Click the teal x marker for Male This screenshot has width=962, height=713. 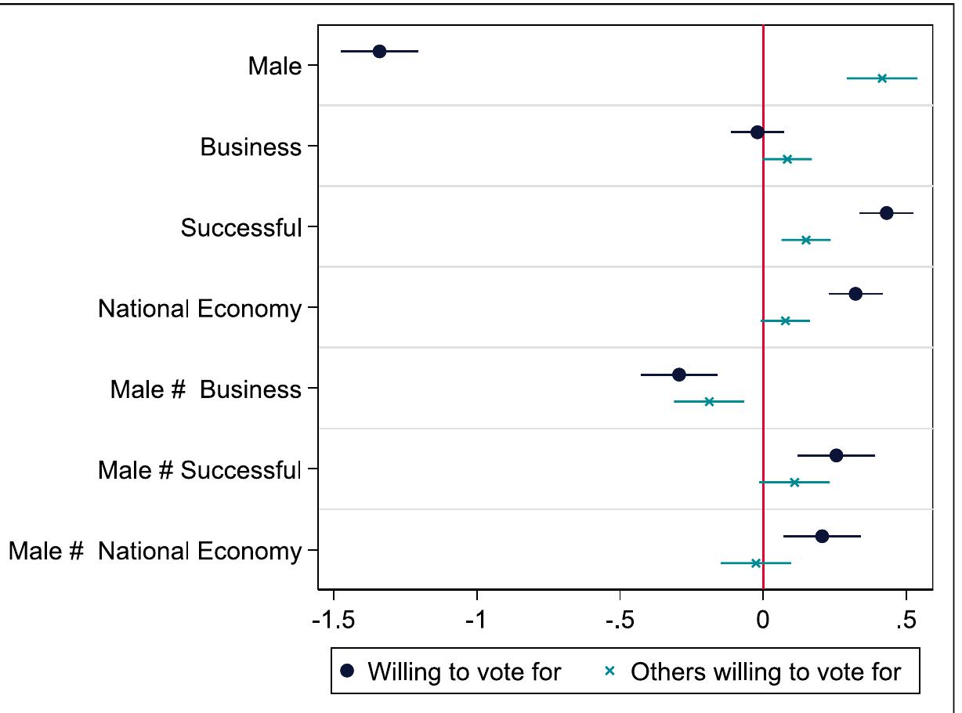pos(882,78)
